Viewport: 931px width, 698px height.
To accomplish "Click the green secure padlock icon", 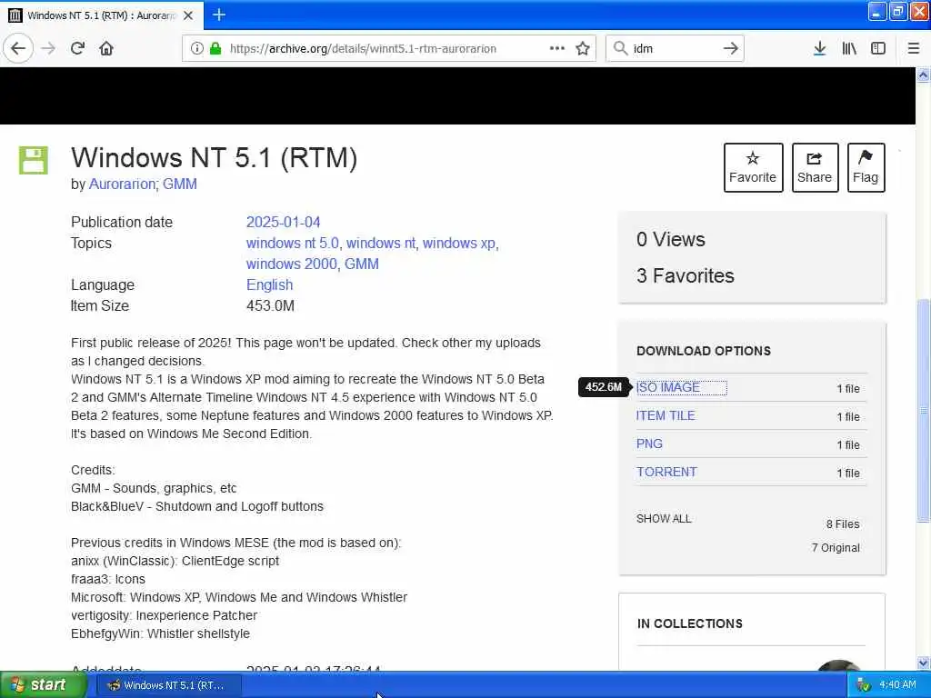I will point(215,49).
